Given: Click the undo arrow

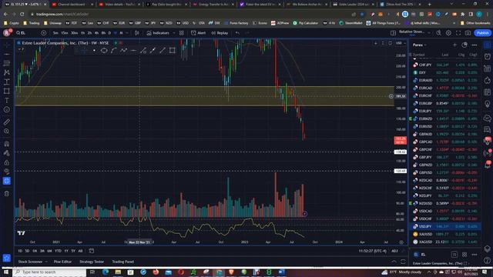Looking at the screenshot, I should [237, 33].
